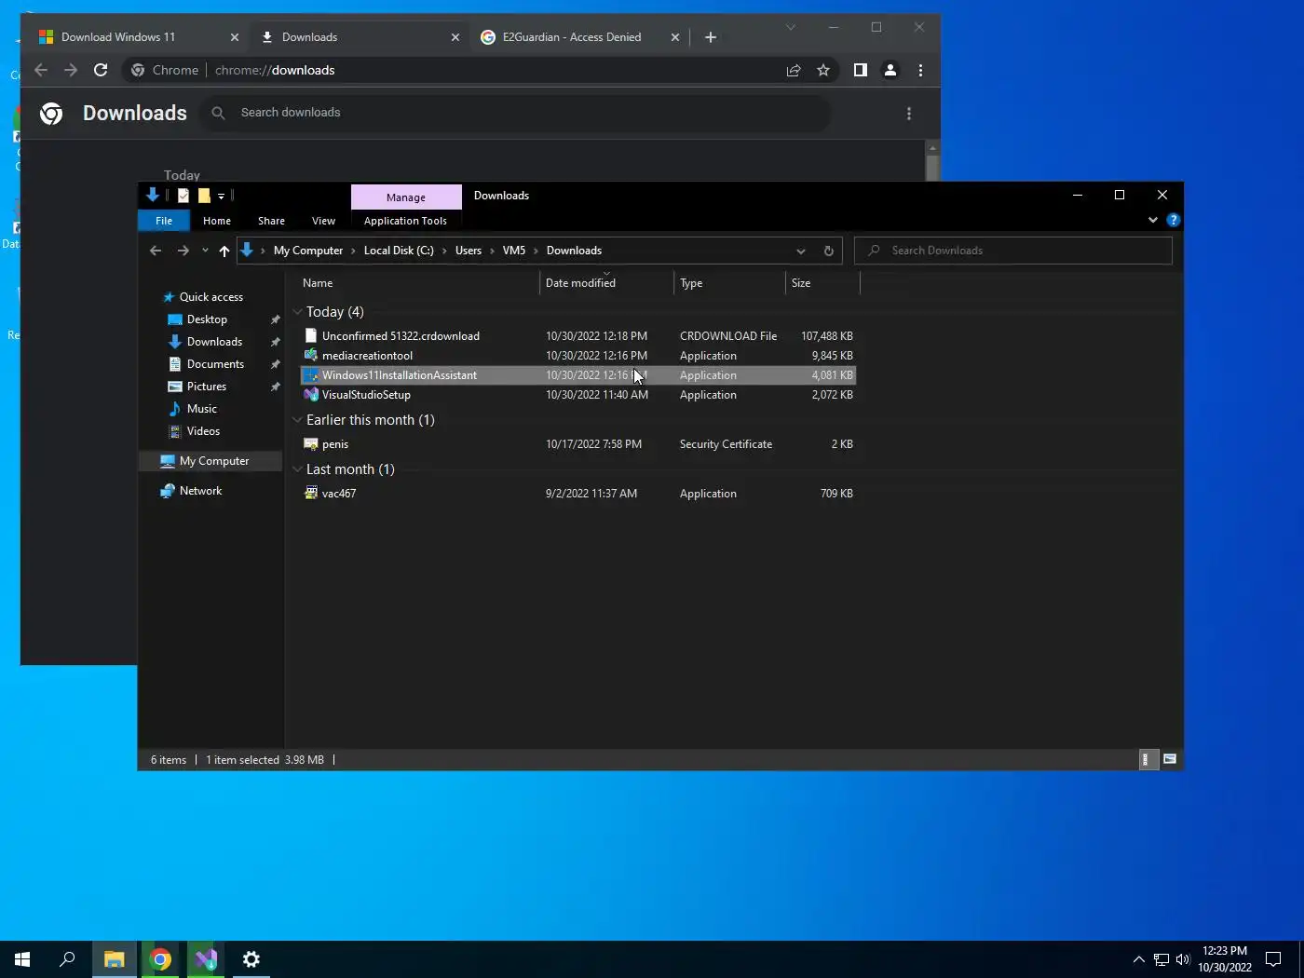Open Desktop in the navigation pane
This screenshot has width=1304, height=978.
point(207,319)
